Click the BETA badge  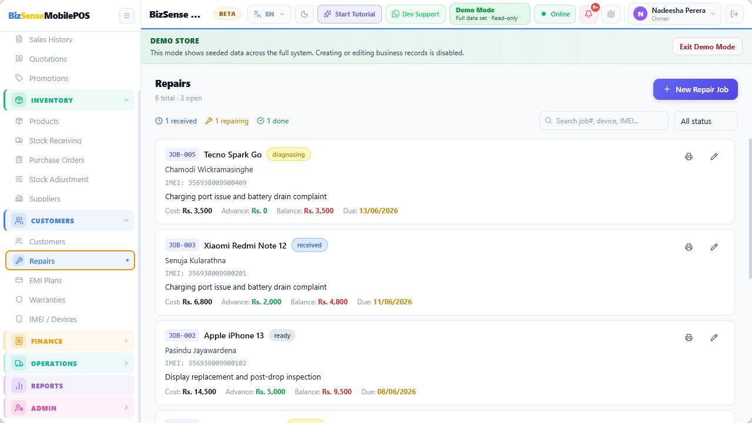pos(227,14)
